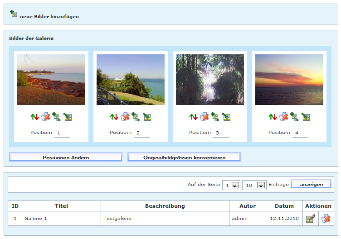Click plus-image icon under the third image
This screenshot has width=341, height=239.
point(215,117)
